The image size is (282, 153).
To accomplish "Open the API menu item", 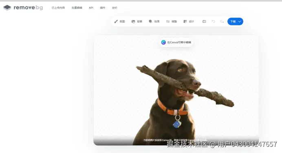I will [91, 8].
